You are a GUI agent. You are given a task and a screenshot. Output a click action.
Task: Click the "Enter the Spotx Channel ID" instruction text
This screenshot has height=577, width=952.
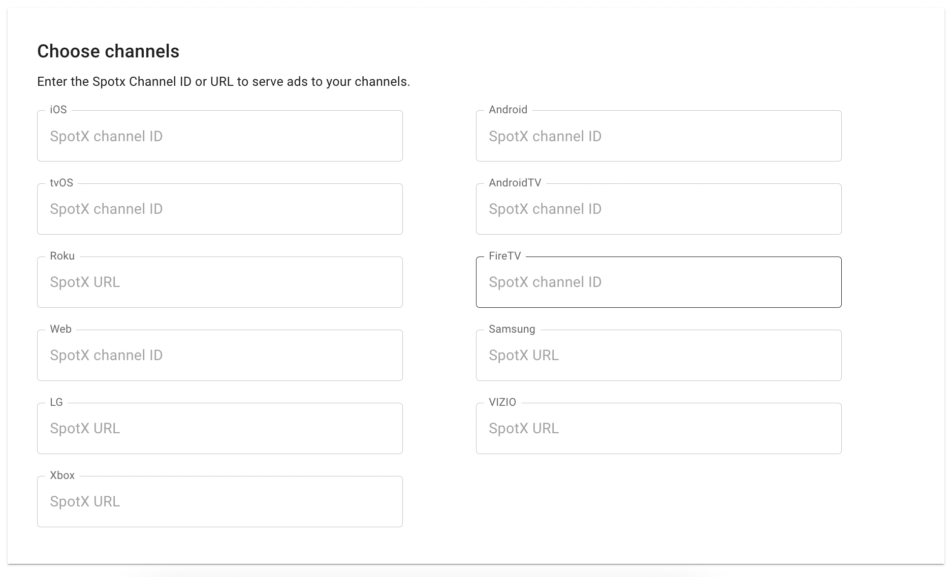tap(224, 82)
